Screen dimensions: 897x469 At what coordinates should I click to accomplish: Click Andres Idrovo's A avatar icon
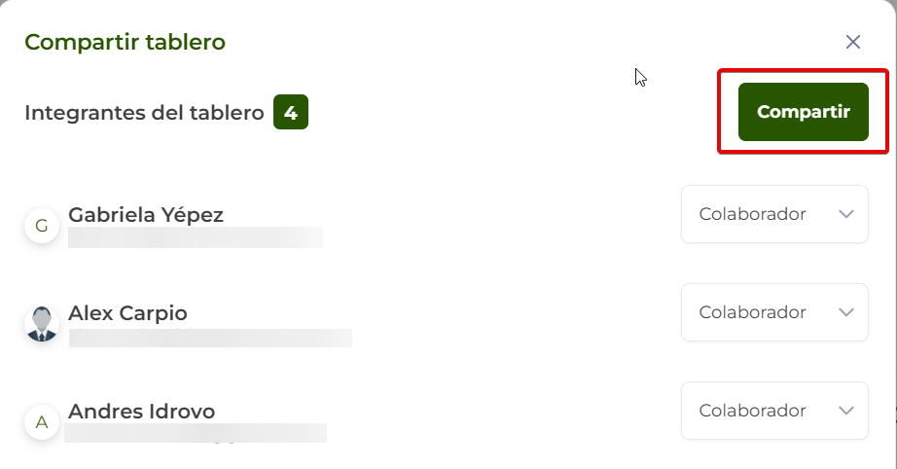(x=42, y=422)
